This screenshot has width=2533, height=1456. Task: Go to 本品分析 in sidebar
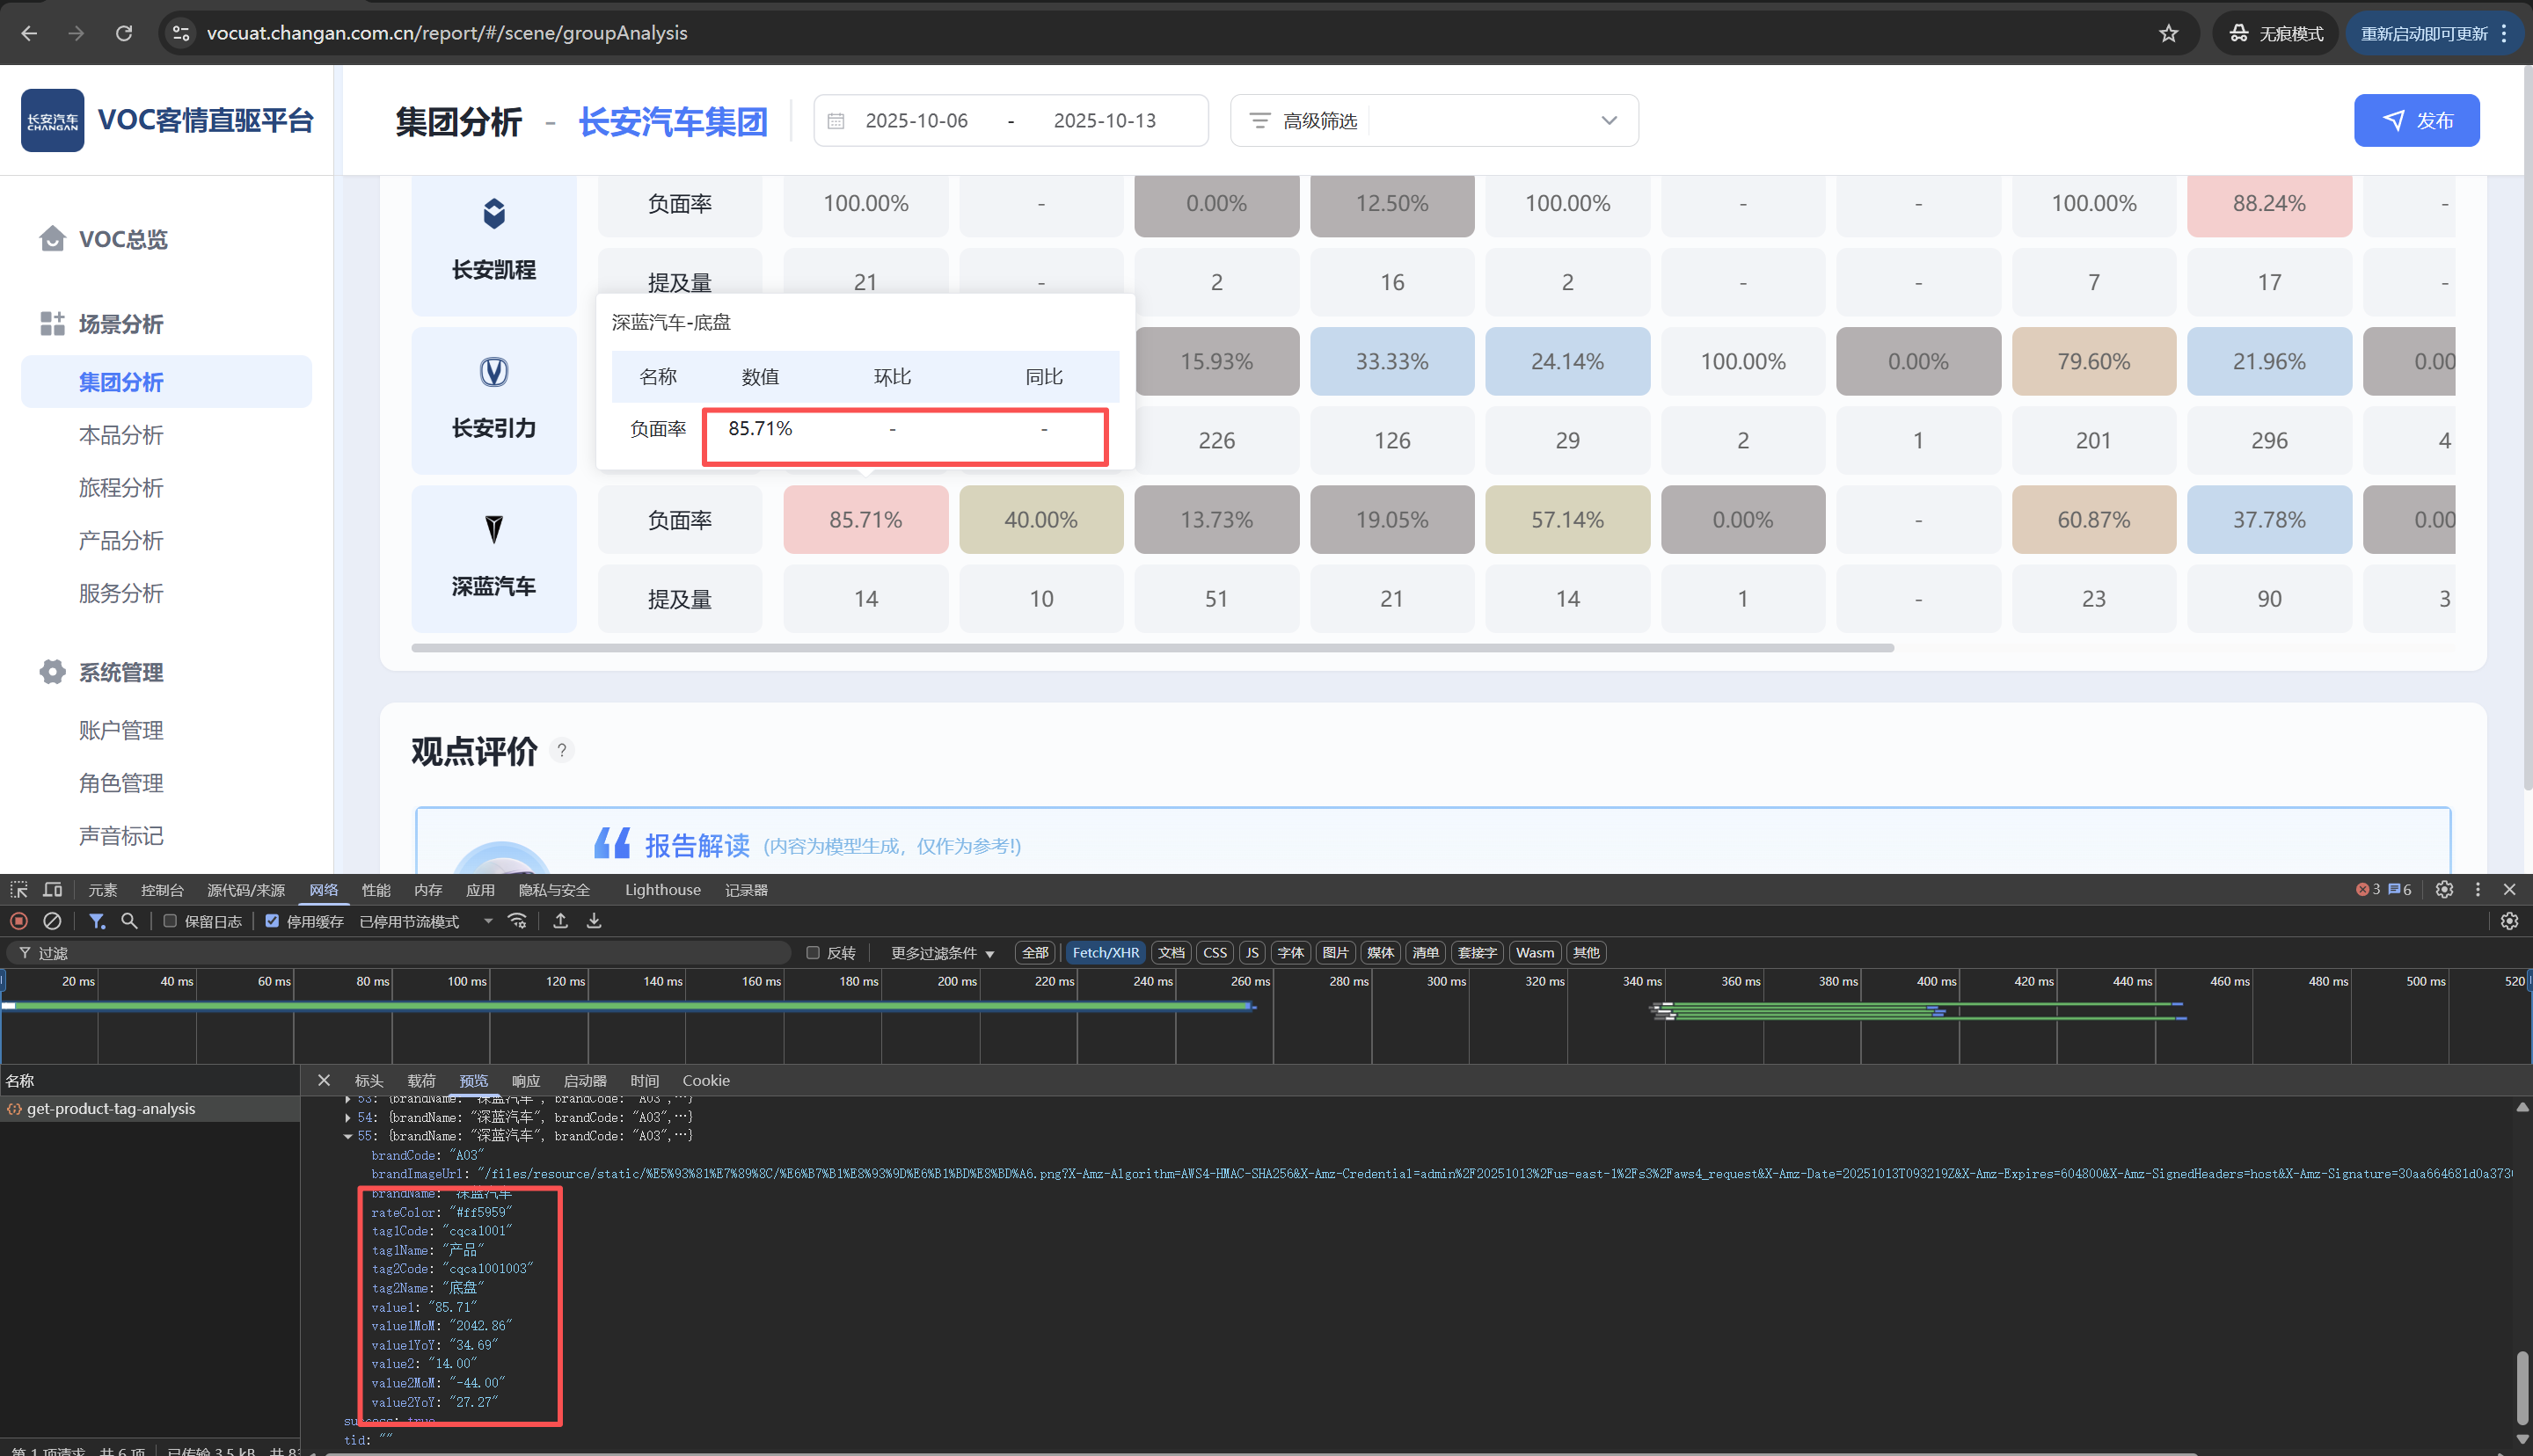tap(121, 435)
